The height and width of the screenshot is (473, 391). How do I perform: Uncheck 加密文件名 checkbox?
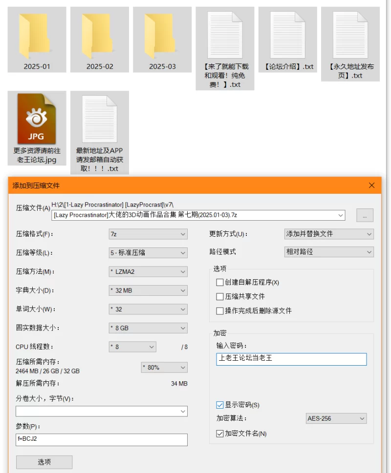click(x=220, y=433)
